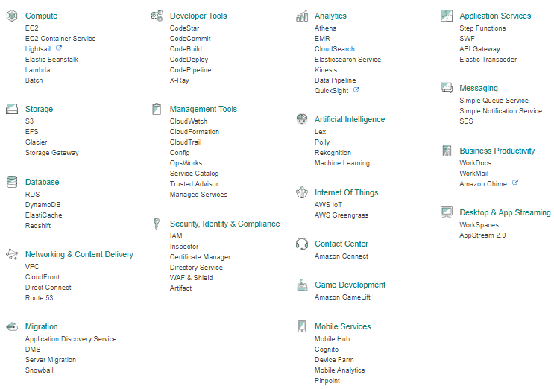
Task: Click the Game Development joystick icon
Action: pyautogui.click(x=302, y=285)
